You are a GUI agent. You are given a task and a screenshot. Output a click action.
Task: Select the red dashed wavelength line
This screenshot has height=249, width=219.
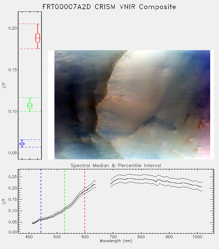pyautogui.click(x=85, y=201)
